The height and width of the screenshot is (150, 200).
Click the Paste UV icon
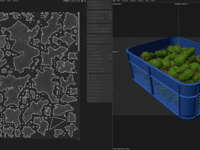[x=88, y=78]
